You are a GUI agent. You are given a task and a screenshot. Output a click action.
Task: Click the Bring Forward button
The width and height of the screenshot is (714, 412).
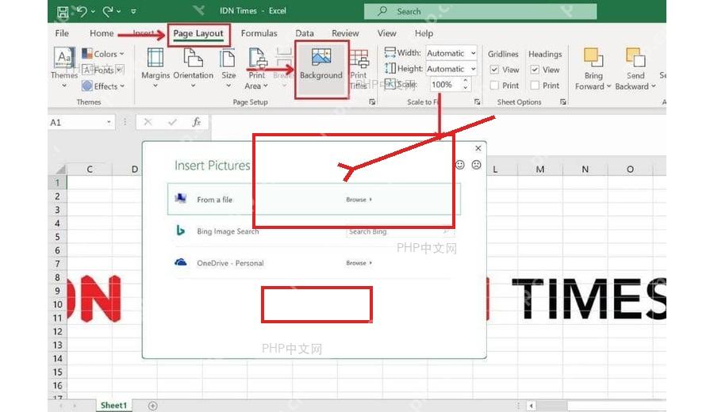593,68
